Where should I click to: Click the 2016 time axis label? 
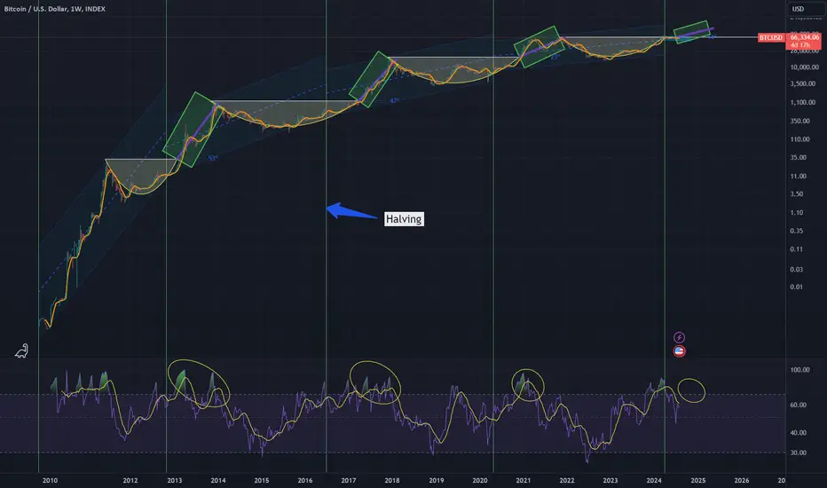tap(305, 481)
